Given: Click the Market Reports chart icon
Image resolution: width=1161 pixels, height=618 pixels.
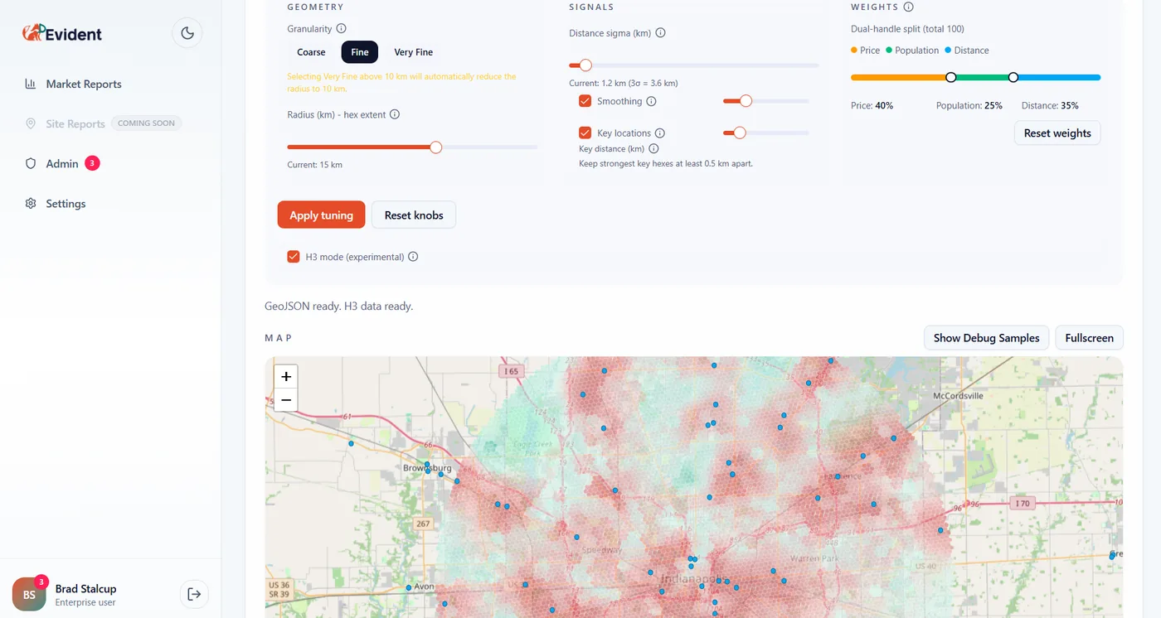Looking at the screenshot, I should pyautogui.click(x=31, y=84).
